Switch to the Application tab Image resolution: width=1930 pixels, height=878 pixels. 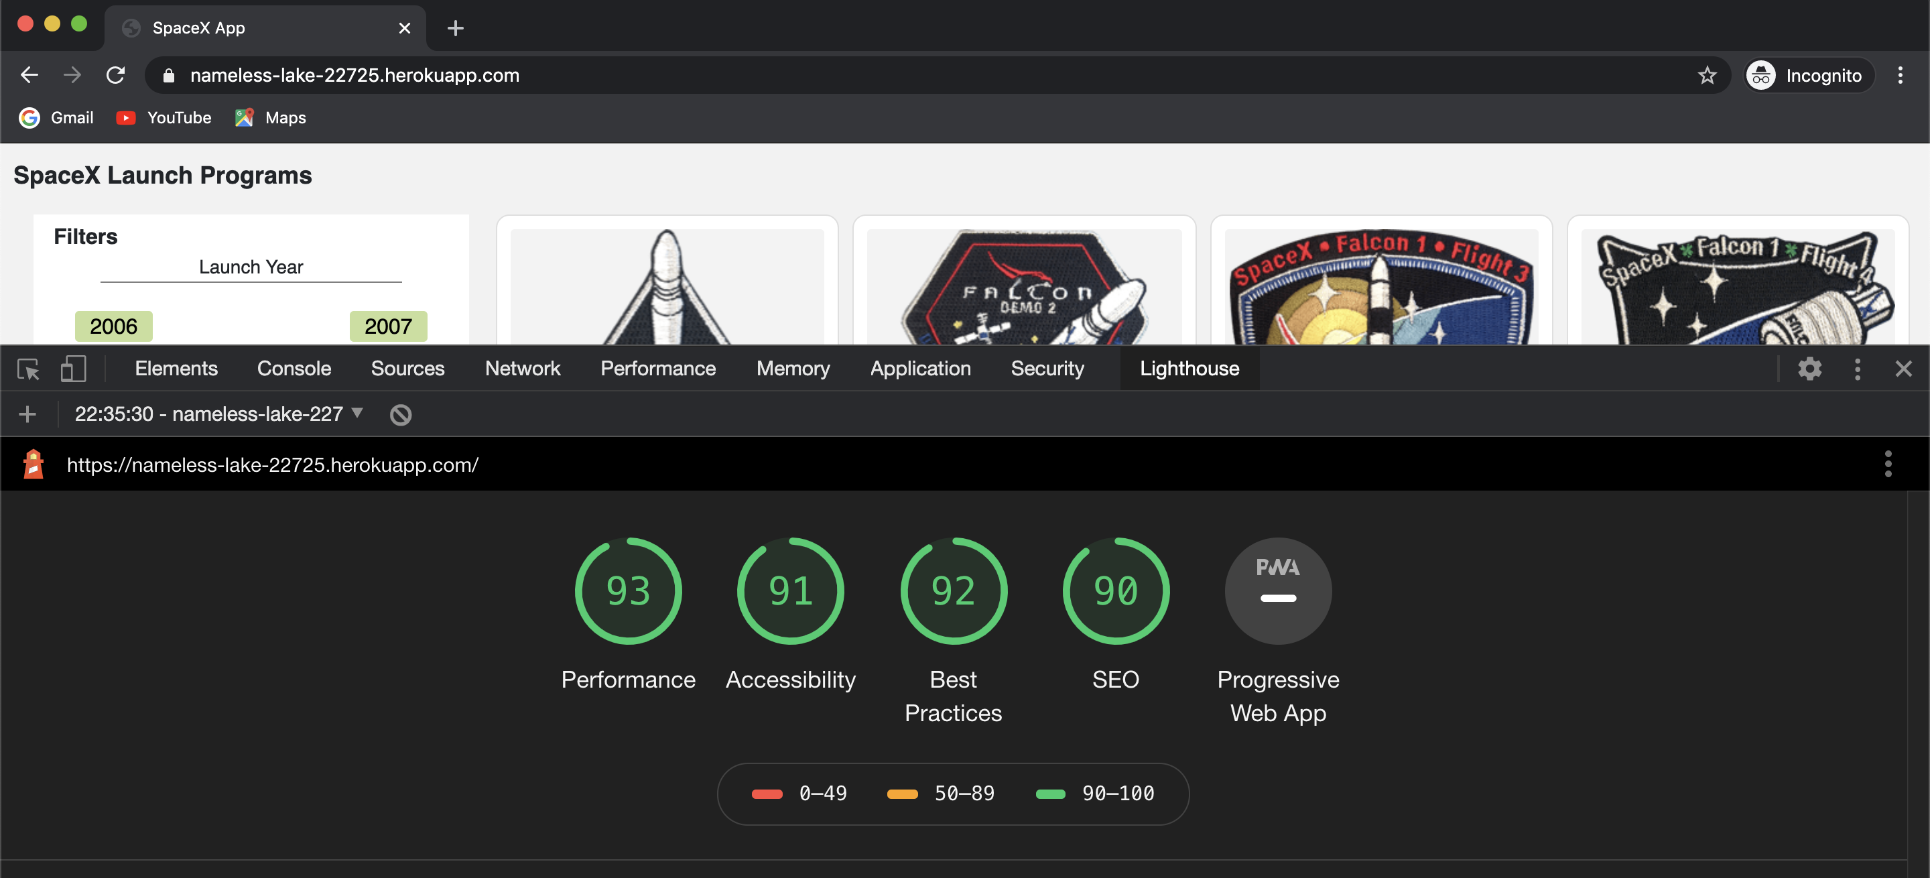(920, 369)
